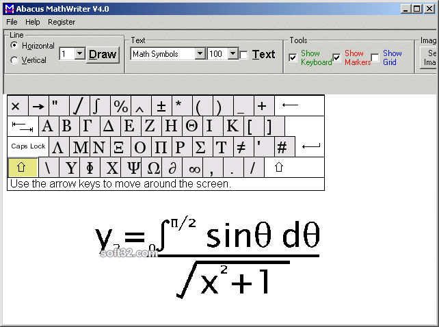Screen dimensions: 439x327
Task: Click the period key
Action: point(233,168)
